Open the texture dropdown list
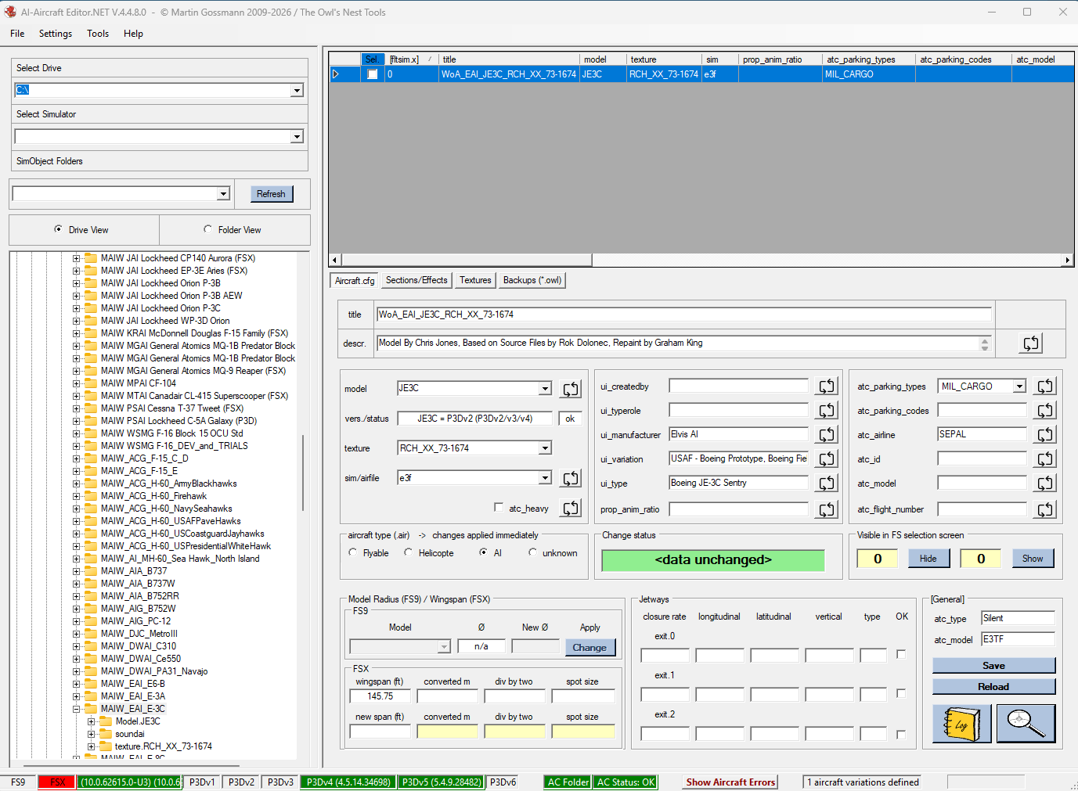This screenshot has height=791, width=1078. pos(545,448)
